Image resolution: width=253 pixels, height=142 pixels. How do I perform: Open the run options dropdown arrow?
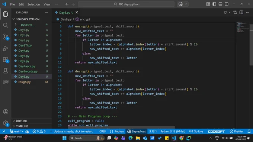click(230, 12)
